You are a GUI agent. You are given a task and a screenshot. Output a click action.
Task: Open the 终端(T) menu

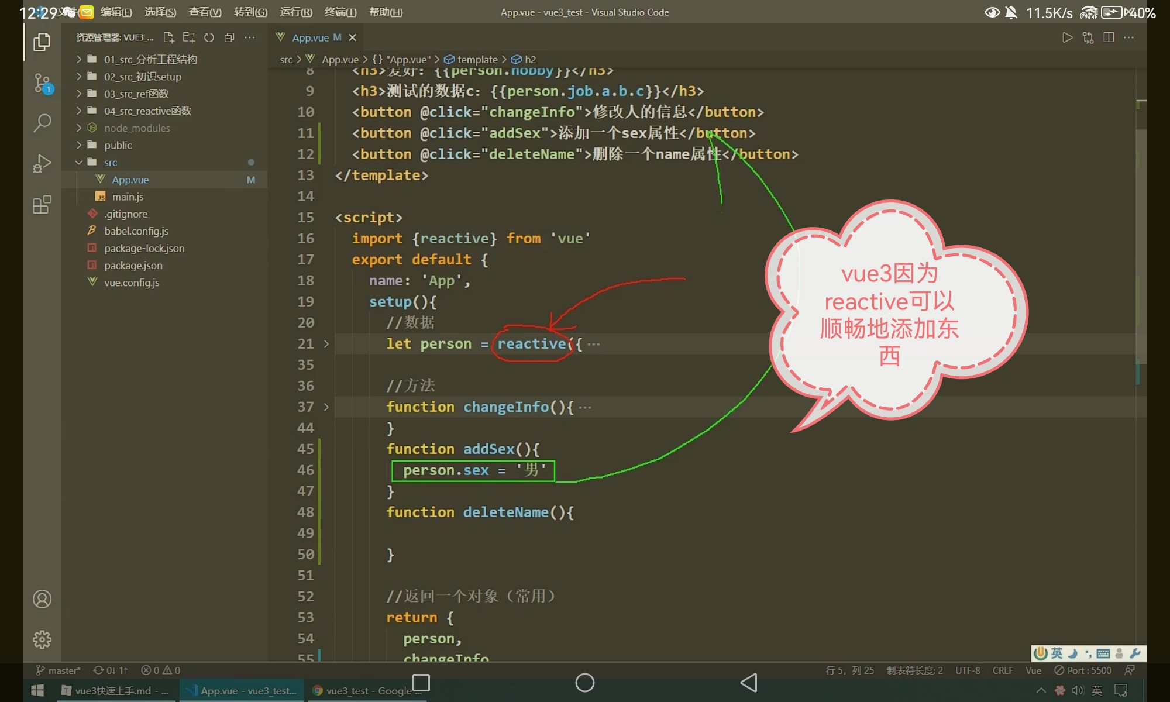click(340, 12)
